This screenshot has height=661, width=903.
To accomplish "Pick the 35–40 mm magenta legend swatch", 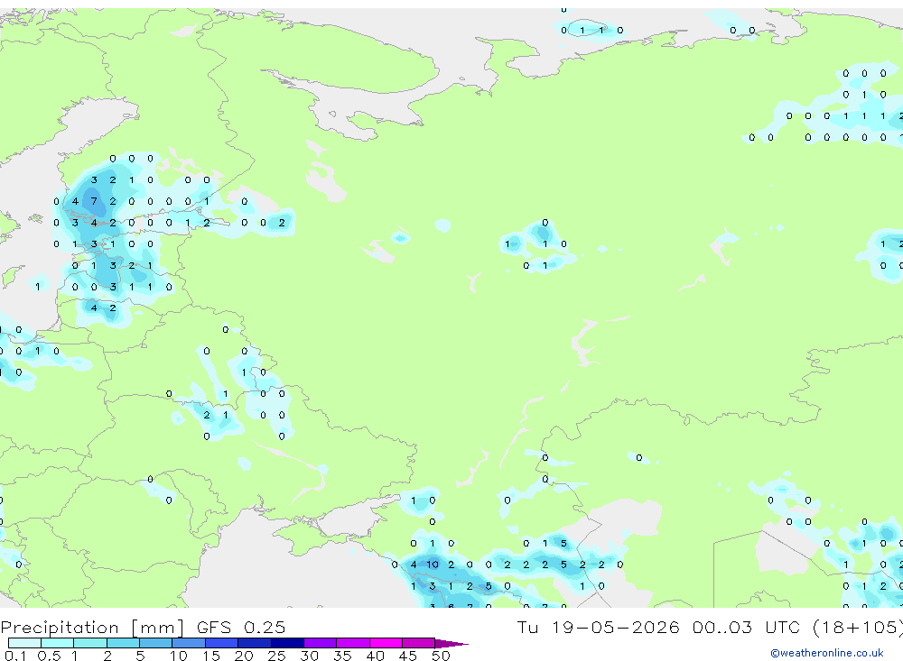I will pos(352,643).
